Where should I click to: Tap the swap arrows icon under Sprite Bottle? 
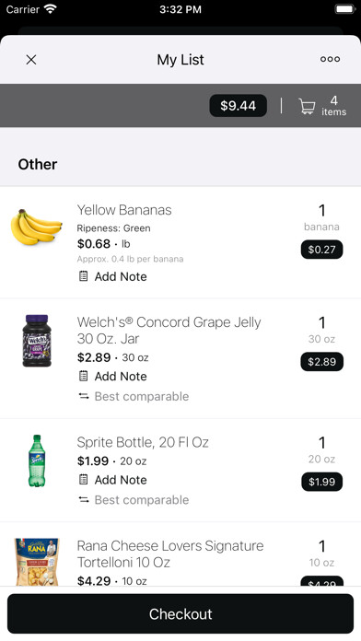tap(84, 499)
